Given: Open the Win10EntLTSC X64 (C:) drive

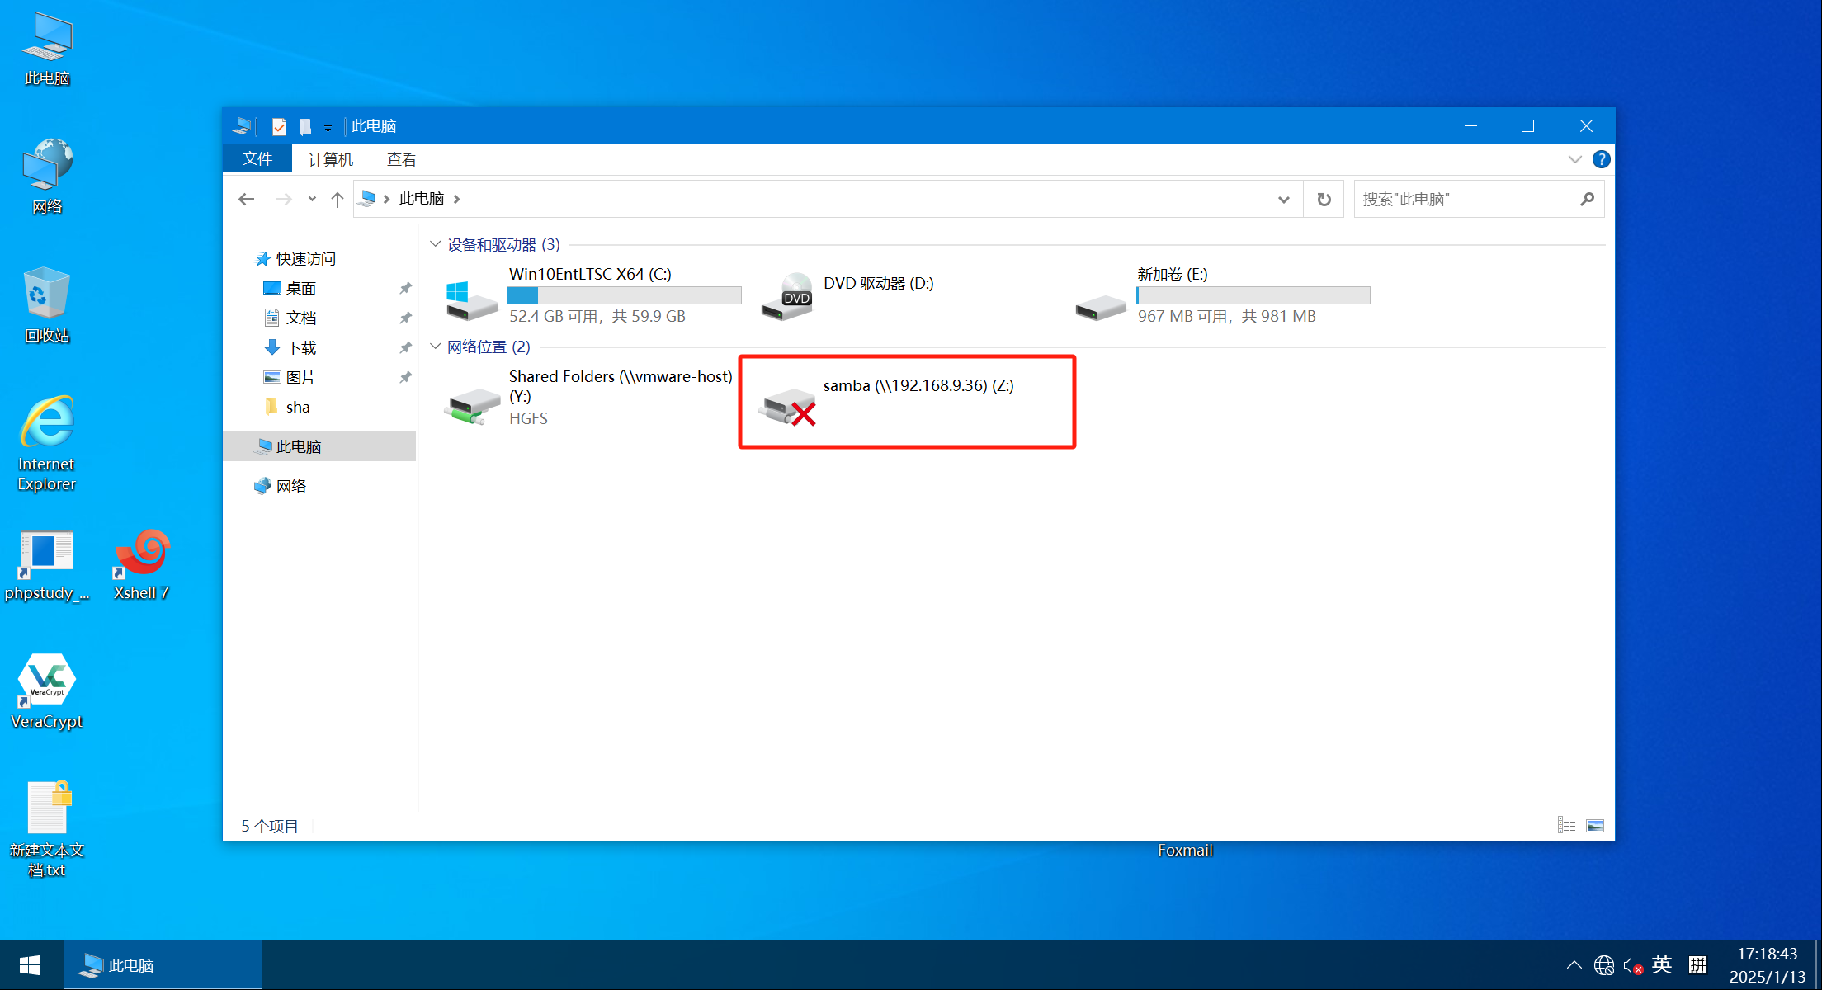Looking at the screenshot, I should coord(472,298).
